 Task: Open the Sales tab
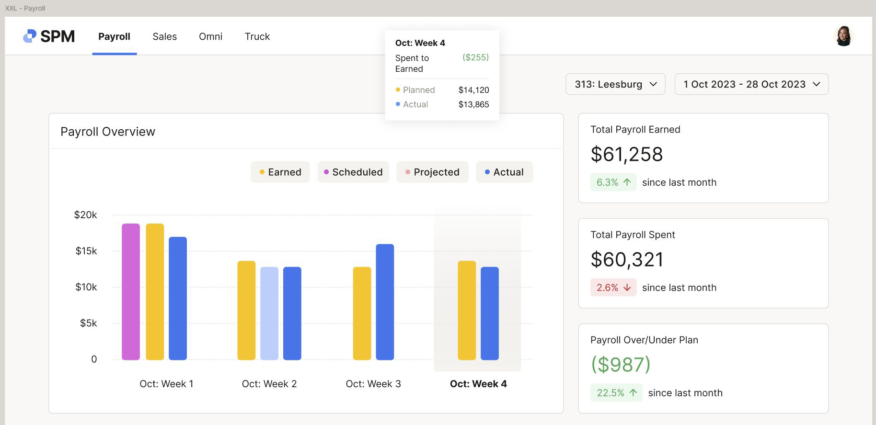164,36
